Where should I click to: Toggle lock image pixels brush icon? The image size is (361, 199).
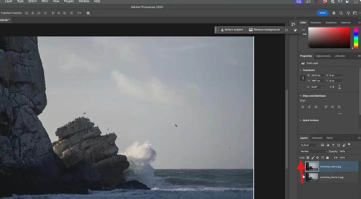coord(313,157)
